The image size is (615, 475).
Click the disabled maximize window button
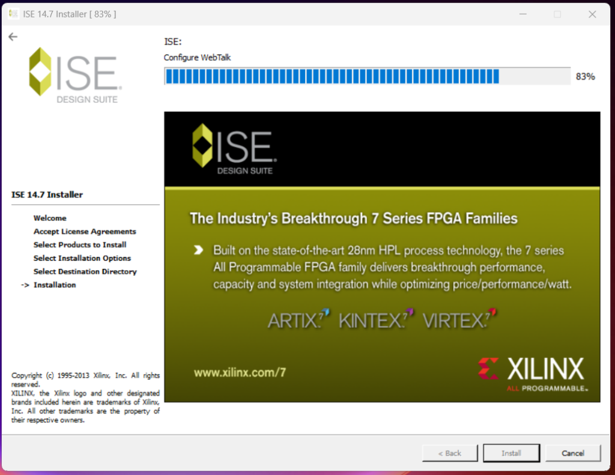click(x=557, y=14)
